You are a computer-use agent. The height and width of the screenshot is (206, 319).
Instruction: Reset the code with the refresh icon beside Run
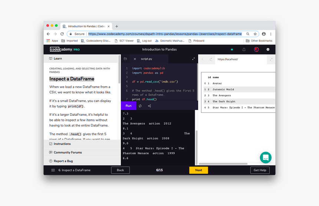tap(140, 106)
